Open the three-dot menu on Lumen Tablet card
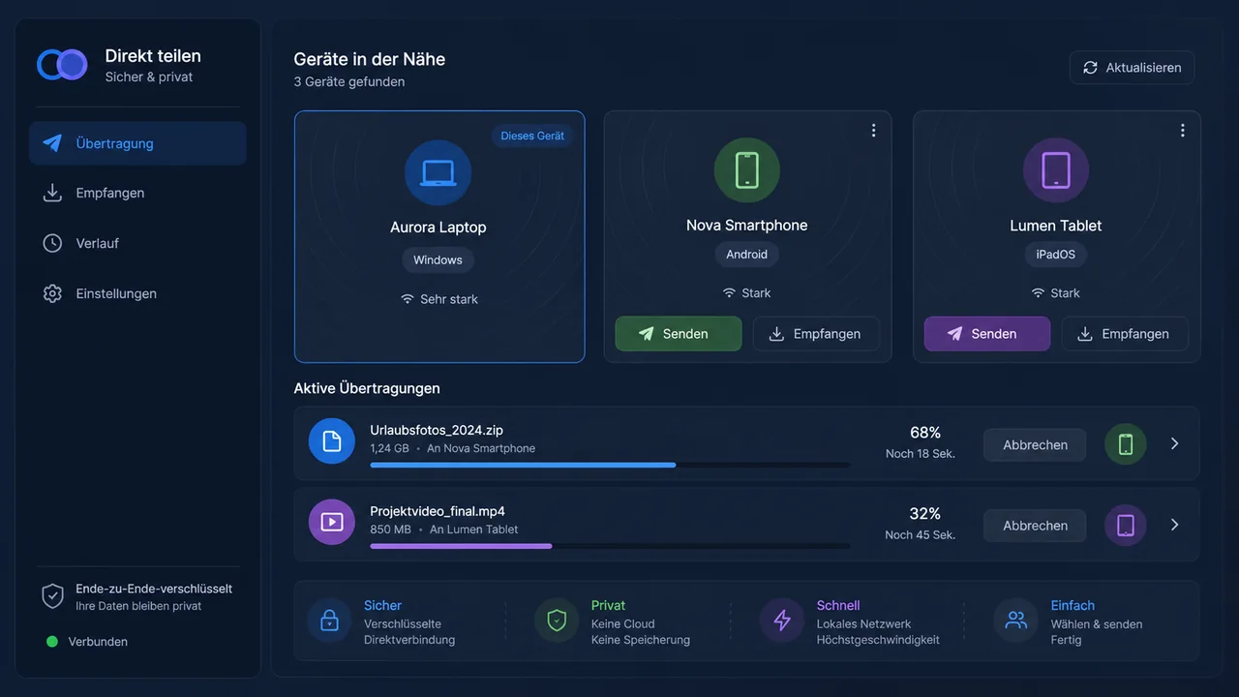The width and height of the screenshot is (1239, 697). coord(1182,131)
